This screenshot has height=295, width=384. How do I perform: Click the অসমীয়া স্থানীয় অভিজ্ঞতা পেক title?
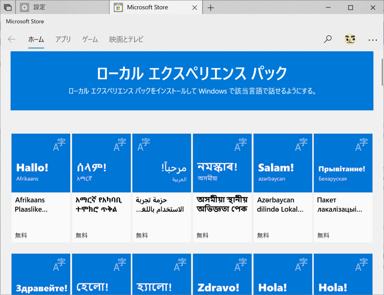(222, 204)
